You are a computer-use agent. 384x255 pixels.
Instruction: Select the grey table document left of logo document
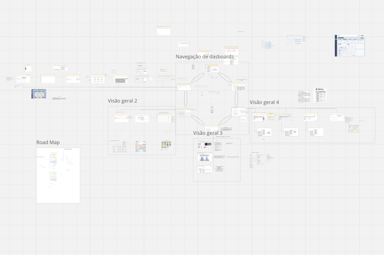point(304,96)
